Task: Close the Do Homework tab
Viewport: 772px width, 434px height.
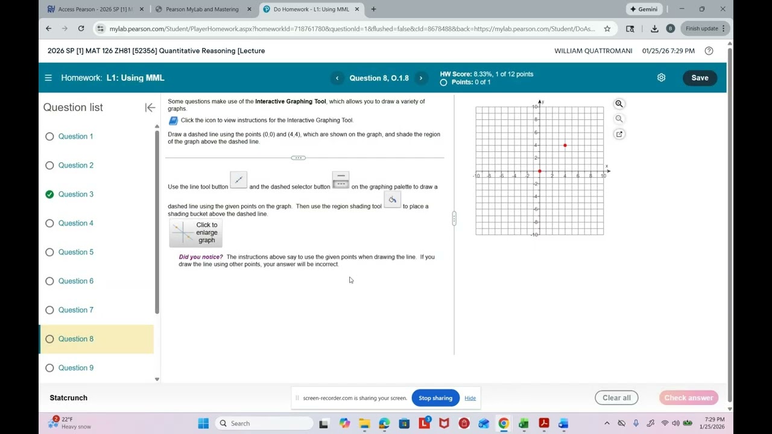Action: click(356, 9)
